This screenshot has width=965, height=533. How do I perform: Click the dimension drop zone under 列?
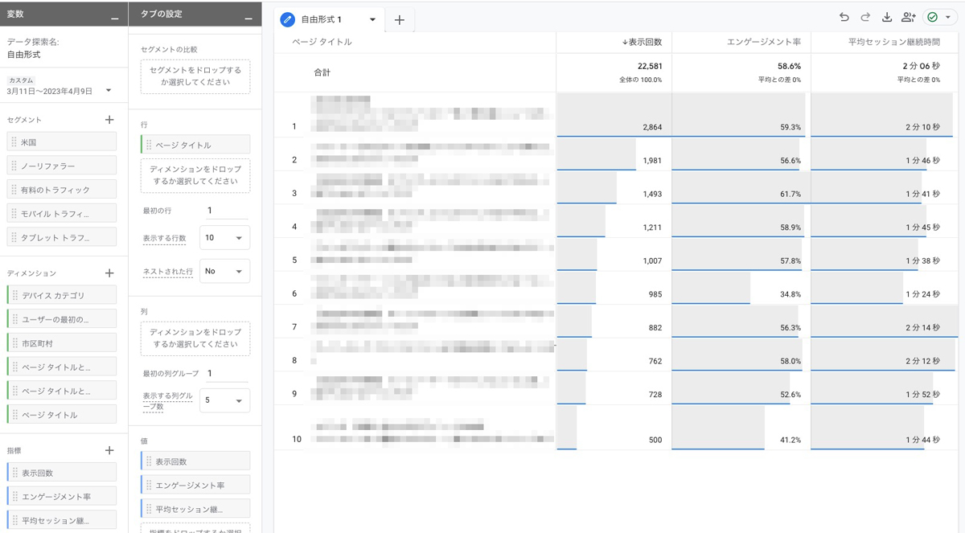point(195,338)
